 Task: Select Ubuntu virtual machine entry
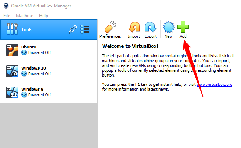(49, 50)
